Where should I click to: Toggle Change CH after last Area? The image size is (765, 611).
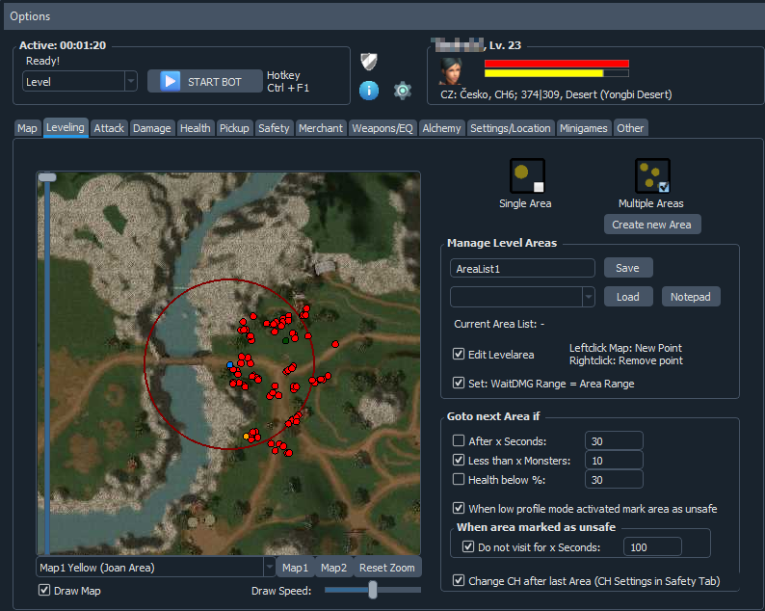click(458, 580)
